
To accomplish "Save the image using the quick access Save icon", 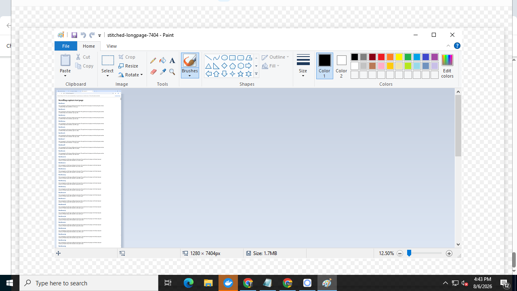I will (x=74, y=35).
